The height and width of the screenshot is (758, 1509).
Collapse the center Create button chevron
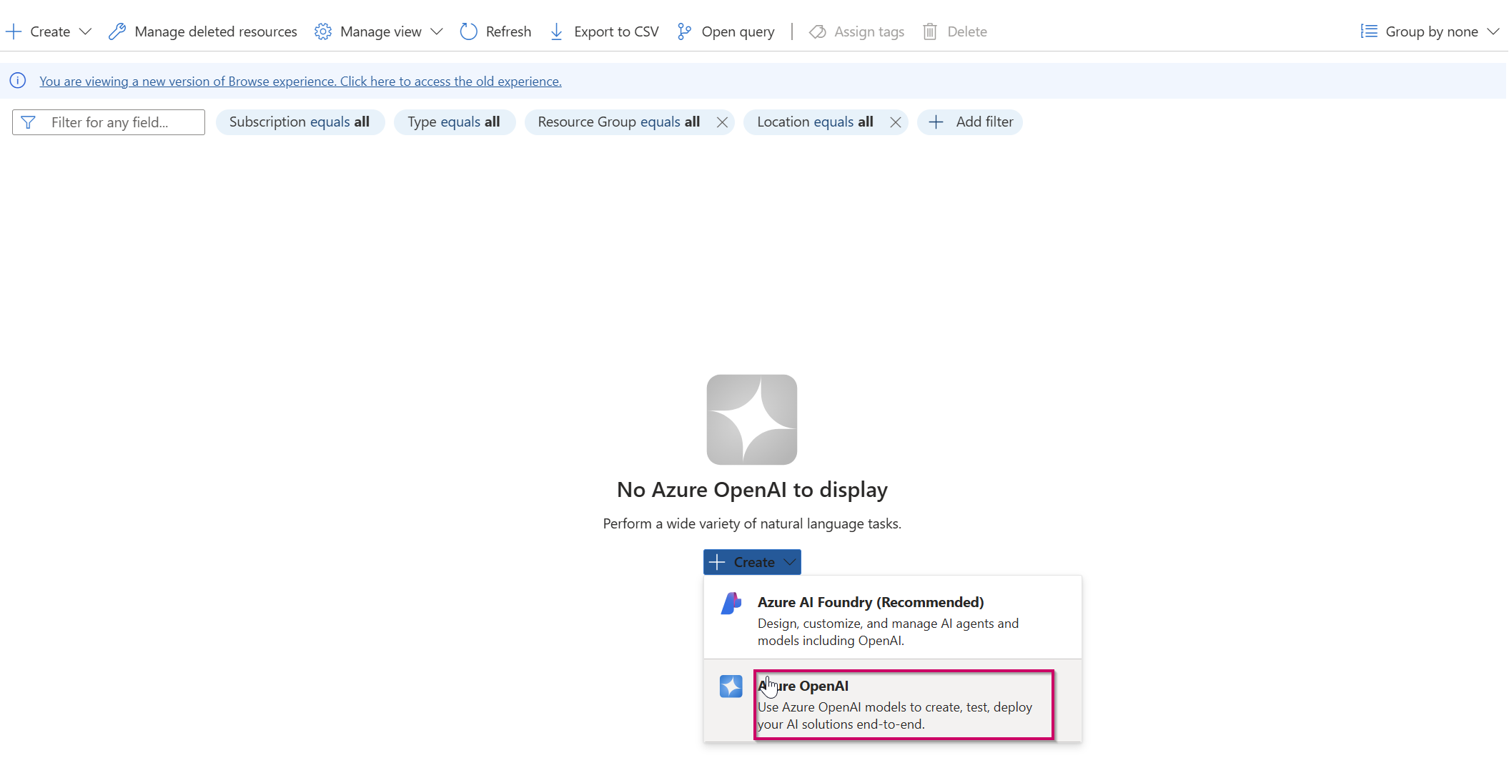pyautogui.click(x=790, y=562)
